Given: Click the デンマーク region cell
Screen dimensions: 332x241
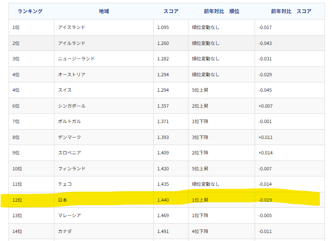Looking at the screenshot, I should (x=69, y=137).
